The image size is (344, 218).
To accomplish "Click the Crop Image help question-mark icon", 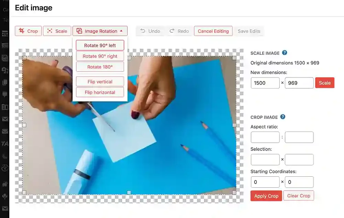I will tap(283, 117).
